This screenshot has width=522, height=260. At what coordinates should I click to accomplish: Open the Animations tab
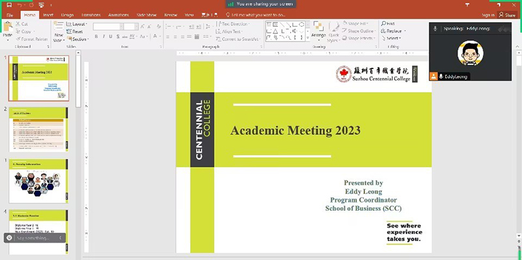click(x=118, y=15)
